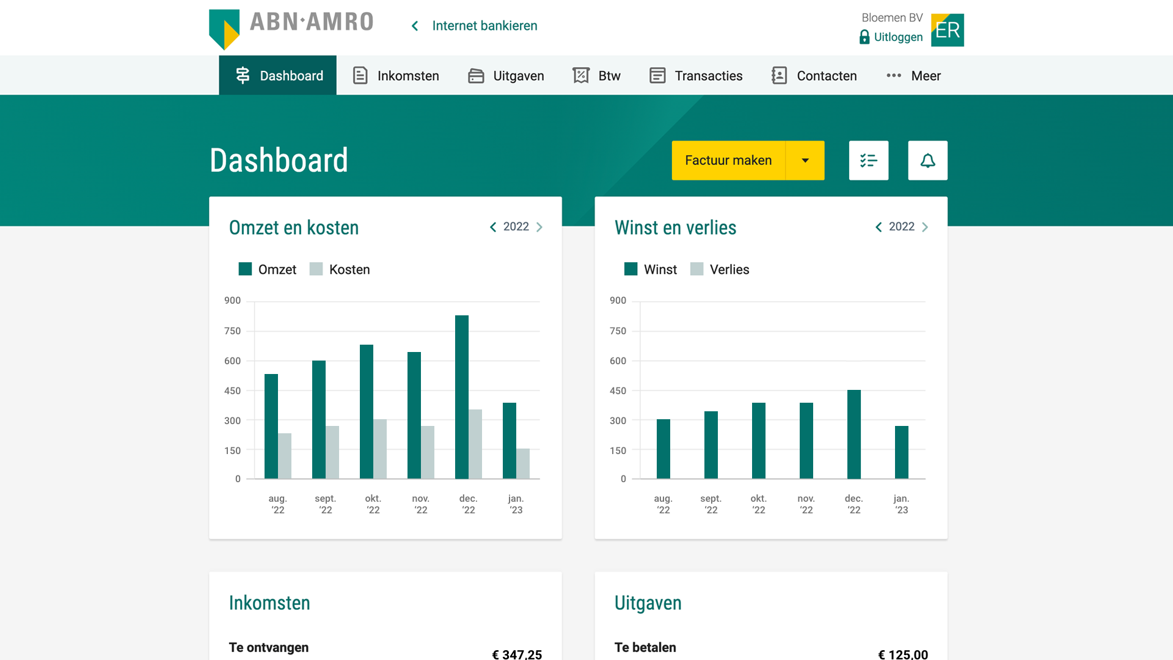This screenshot has height=660, width=1173.
Task: Click the Uitloggen logout link
Action: pos(898,37)
